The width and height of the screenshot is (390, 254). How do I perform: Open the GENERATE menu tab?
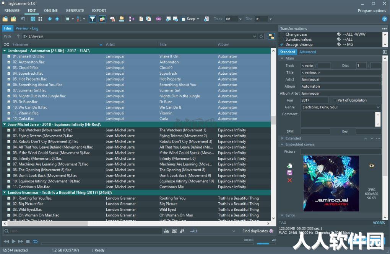pyautogui.click(x=75, y=11)
